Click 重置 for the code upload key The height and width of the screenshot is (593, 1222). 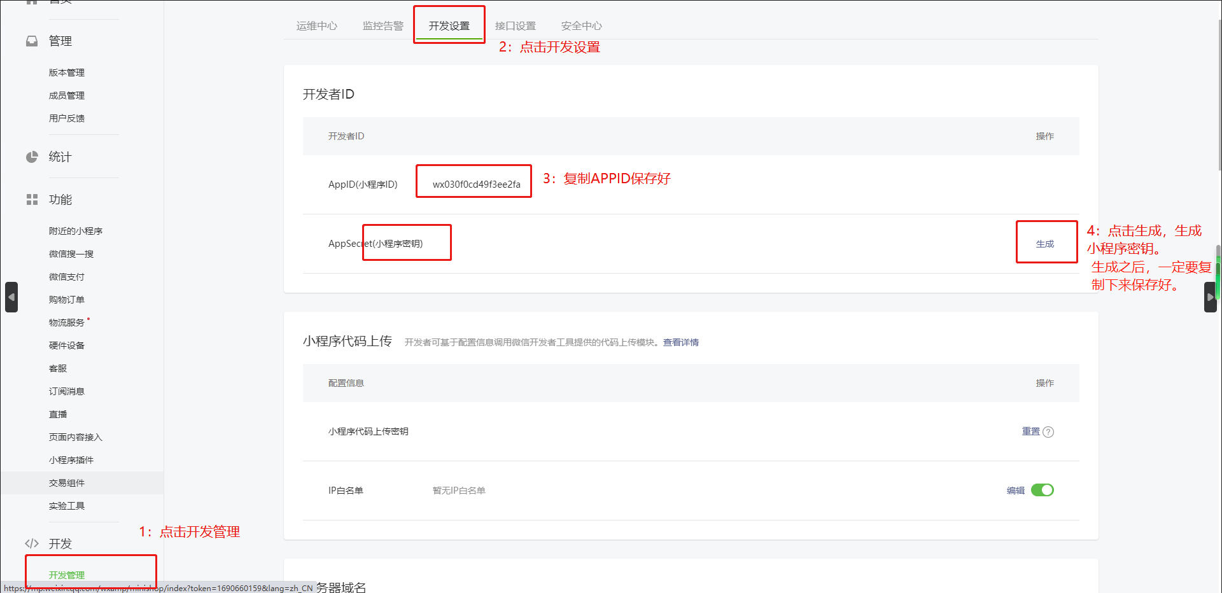coord(1030,431)
